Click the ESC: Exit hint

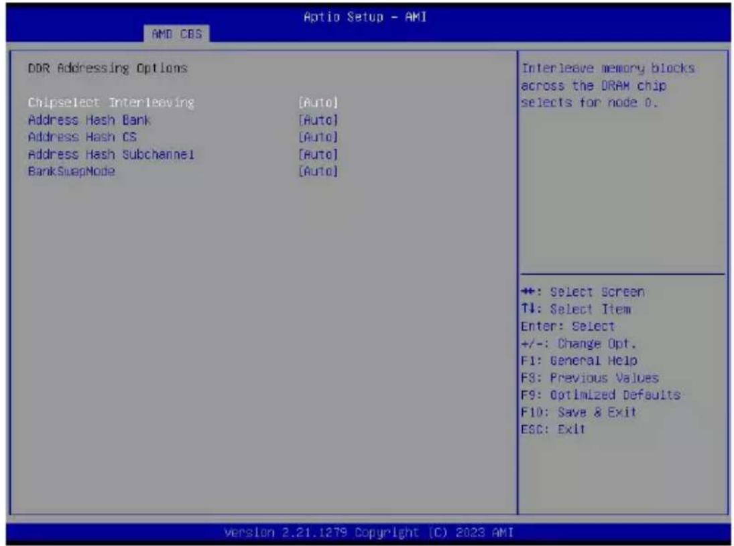pyautogui.click(x=553, y=429)
